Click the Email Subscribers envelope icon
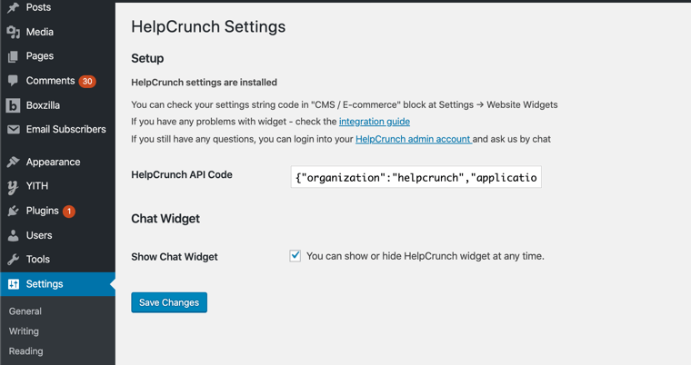This screenshot has height=365, width=691. [x=13, y=130]
